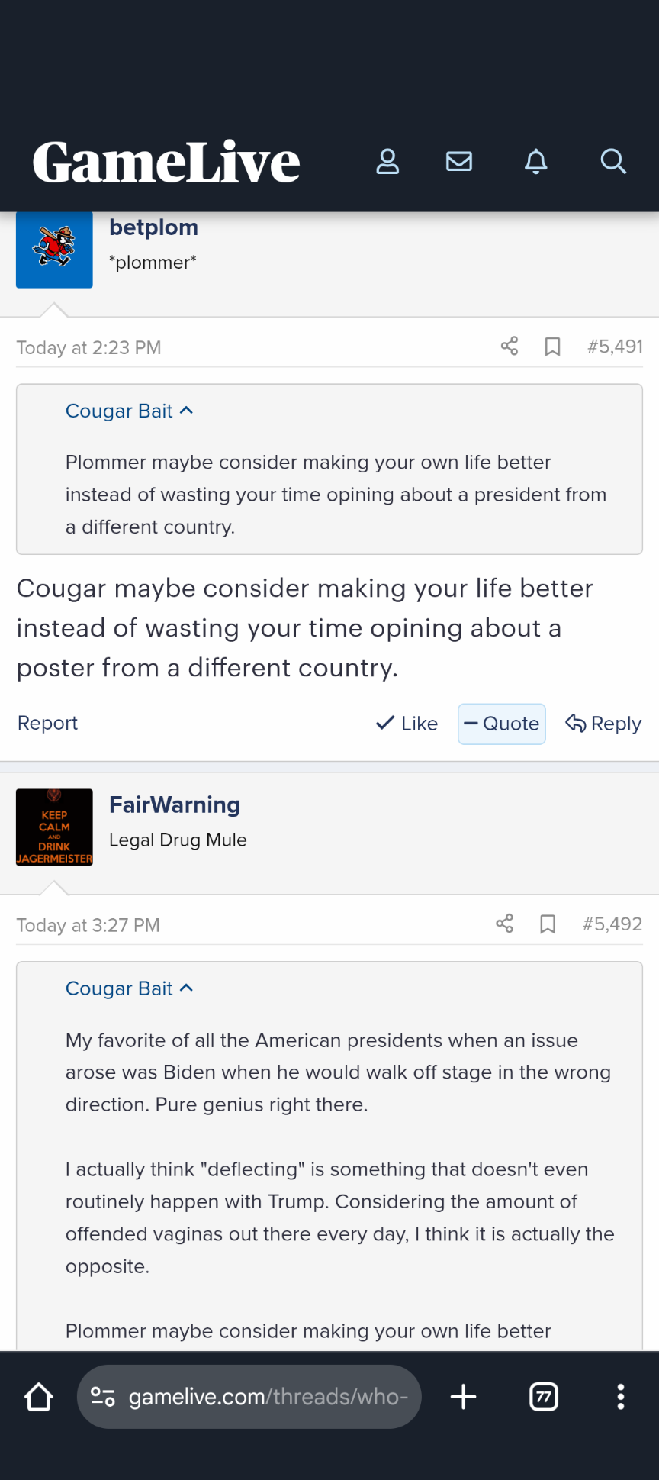Open the inbox envelope icon
The height and width of the screenshot is (1480, 659).
(459, 162)
